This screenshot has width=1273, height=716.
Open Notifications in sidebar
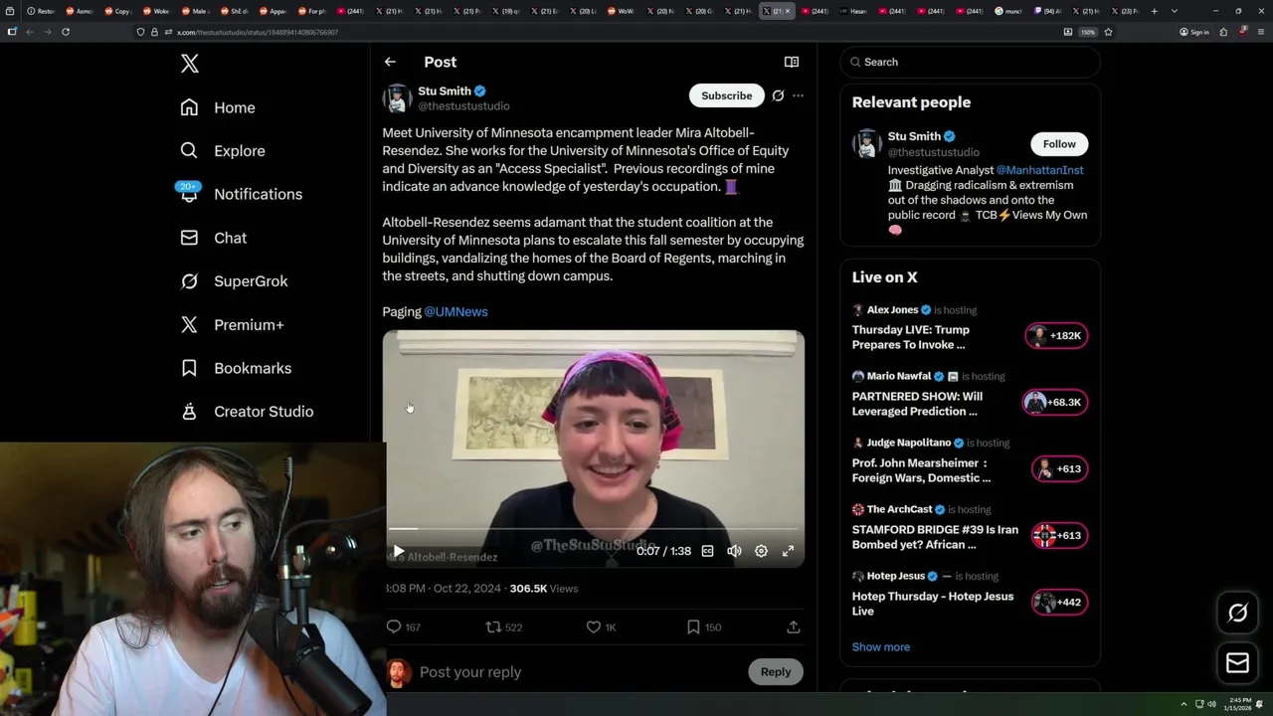(x=241, y=194)
